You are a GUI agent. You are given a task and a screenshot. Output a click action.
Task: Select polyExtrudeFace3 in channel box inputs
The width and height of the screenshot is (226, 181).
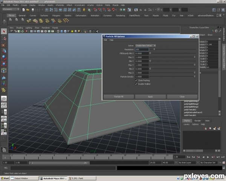pos(193,112)
